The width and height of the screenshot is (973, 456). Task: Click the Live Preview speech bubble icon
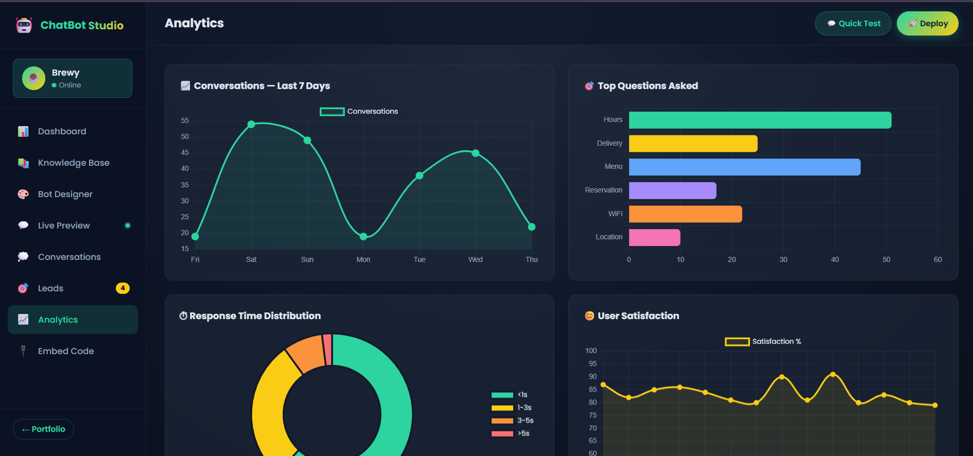(x=23, y=225)
